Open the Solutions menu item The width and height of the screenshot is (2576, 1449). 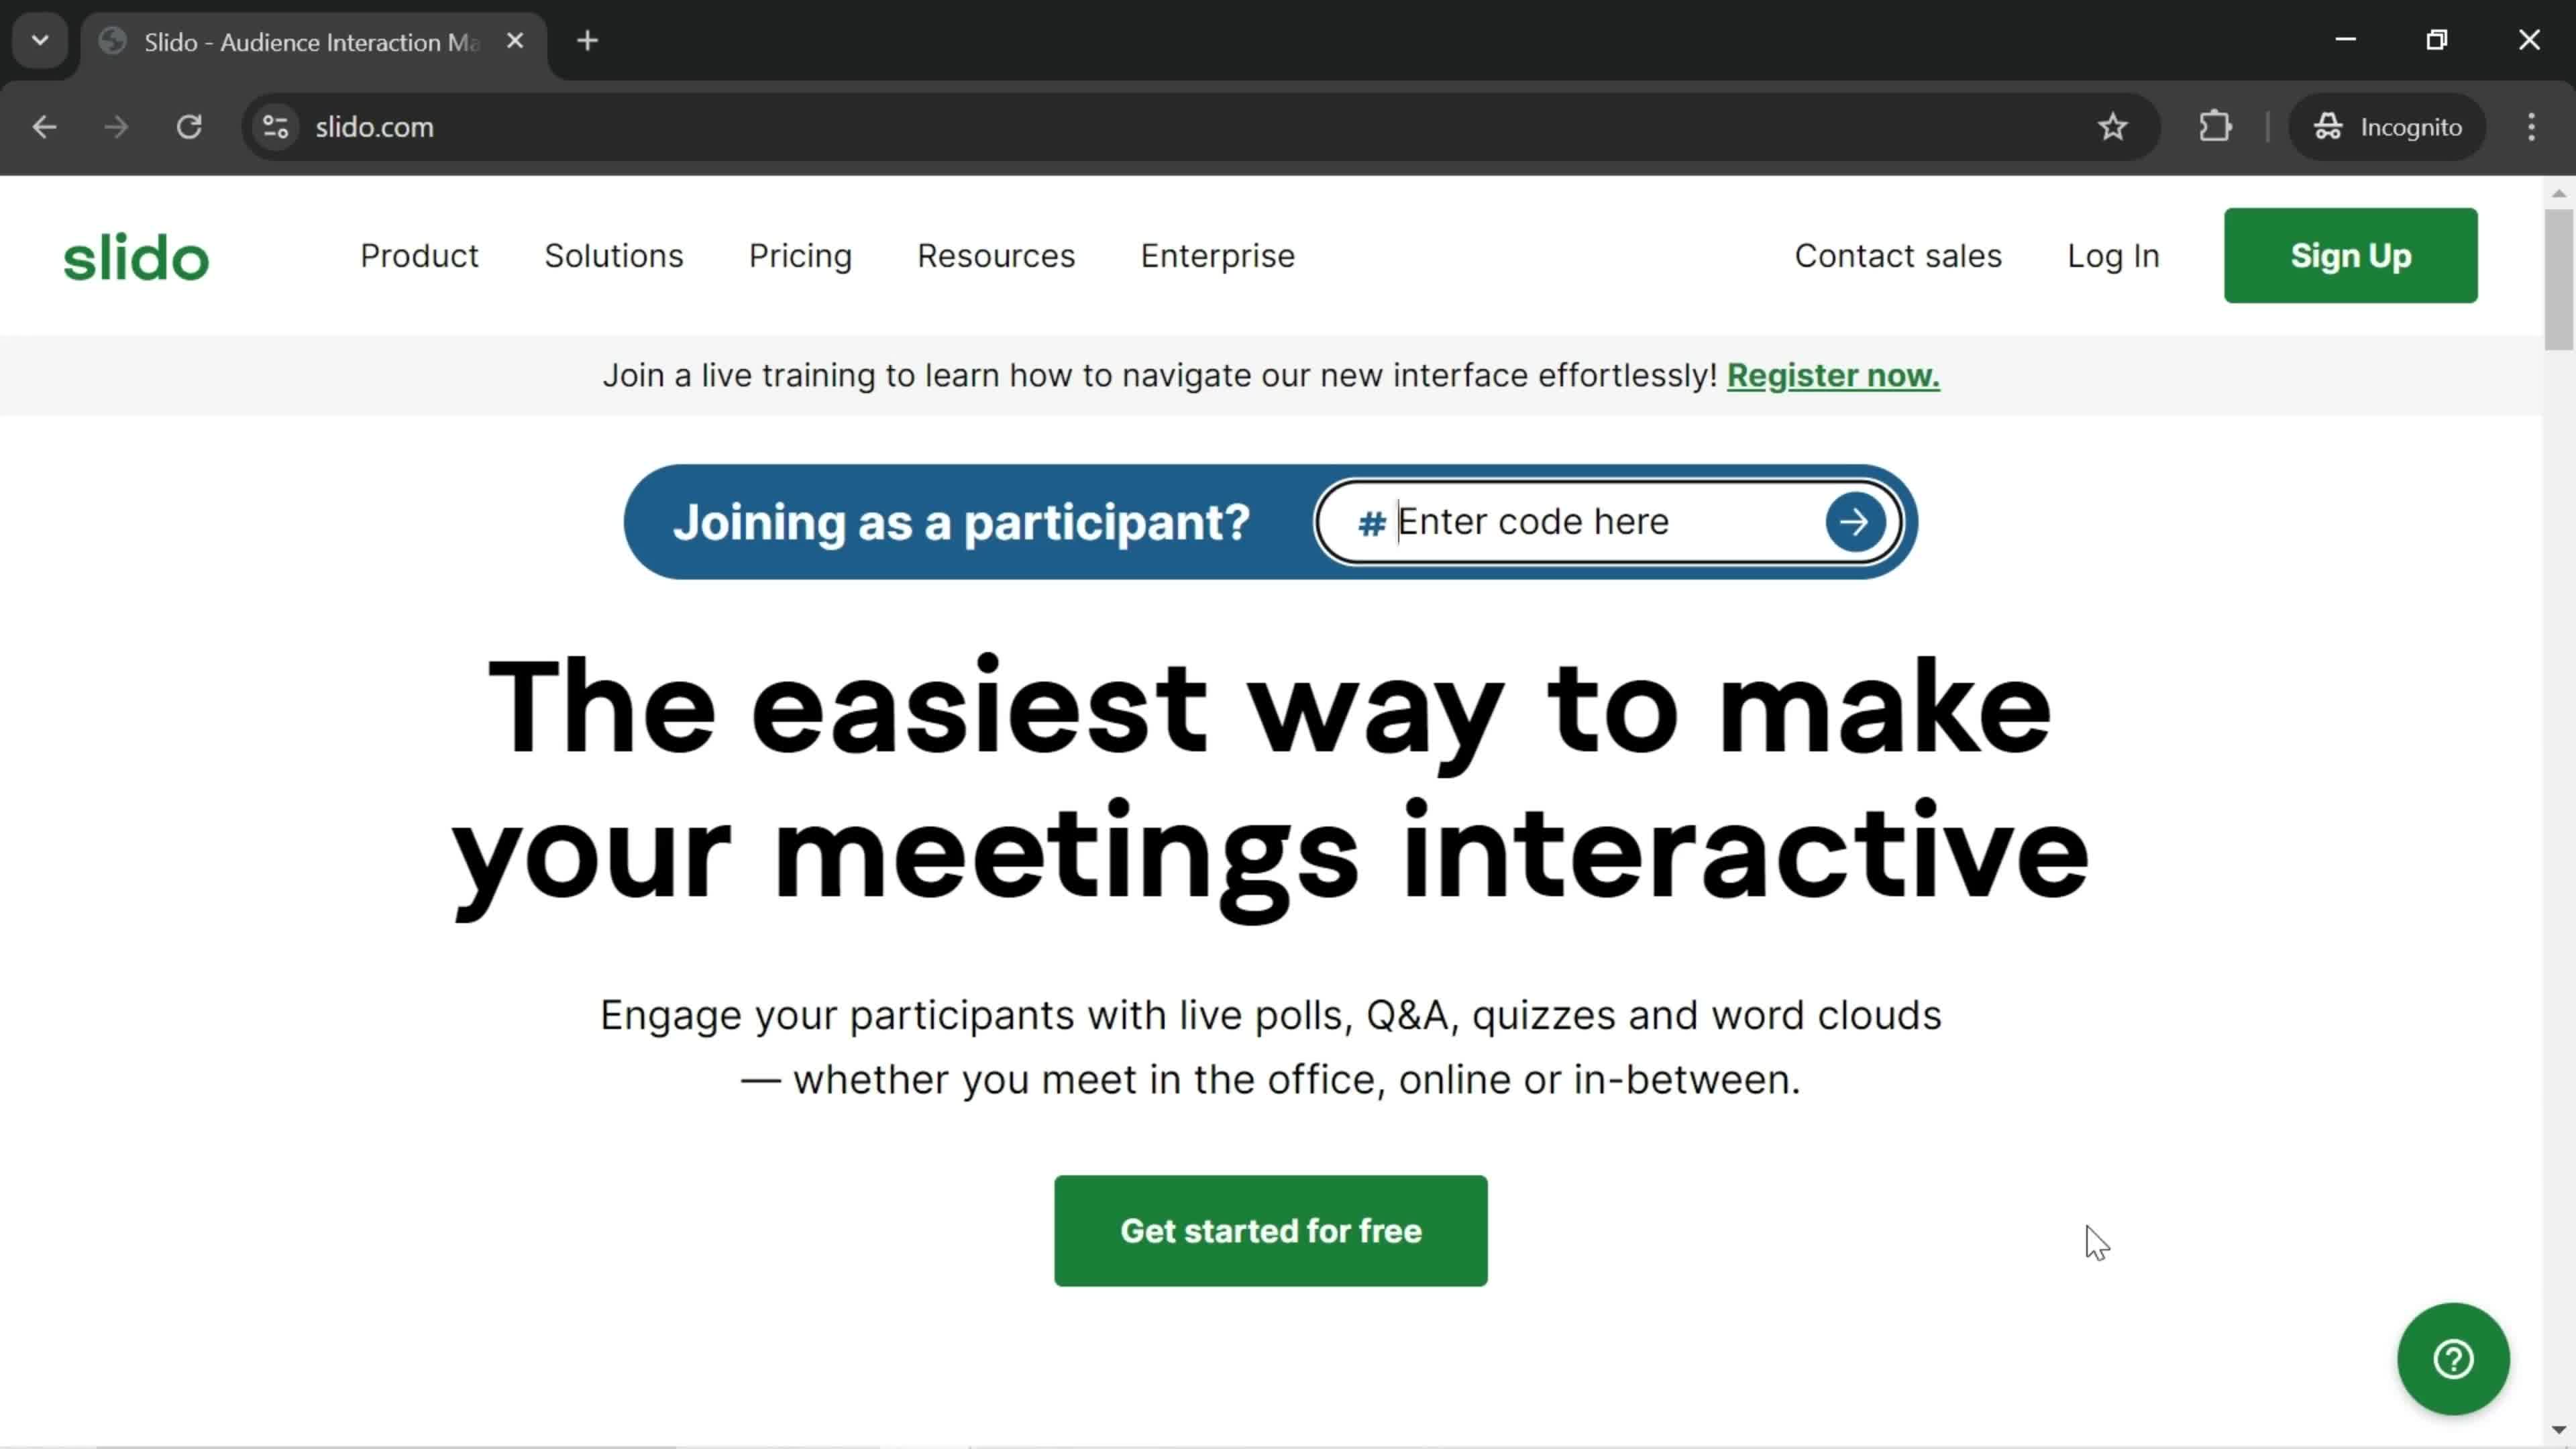(614, 255)
